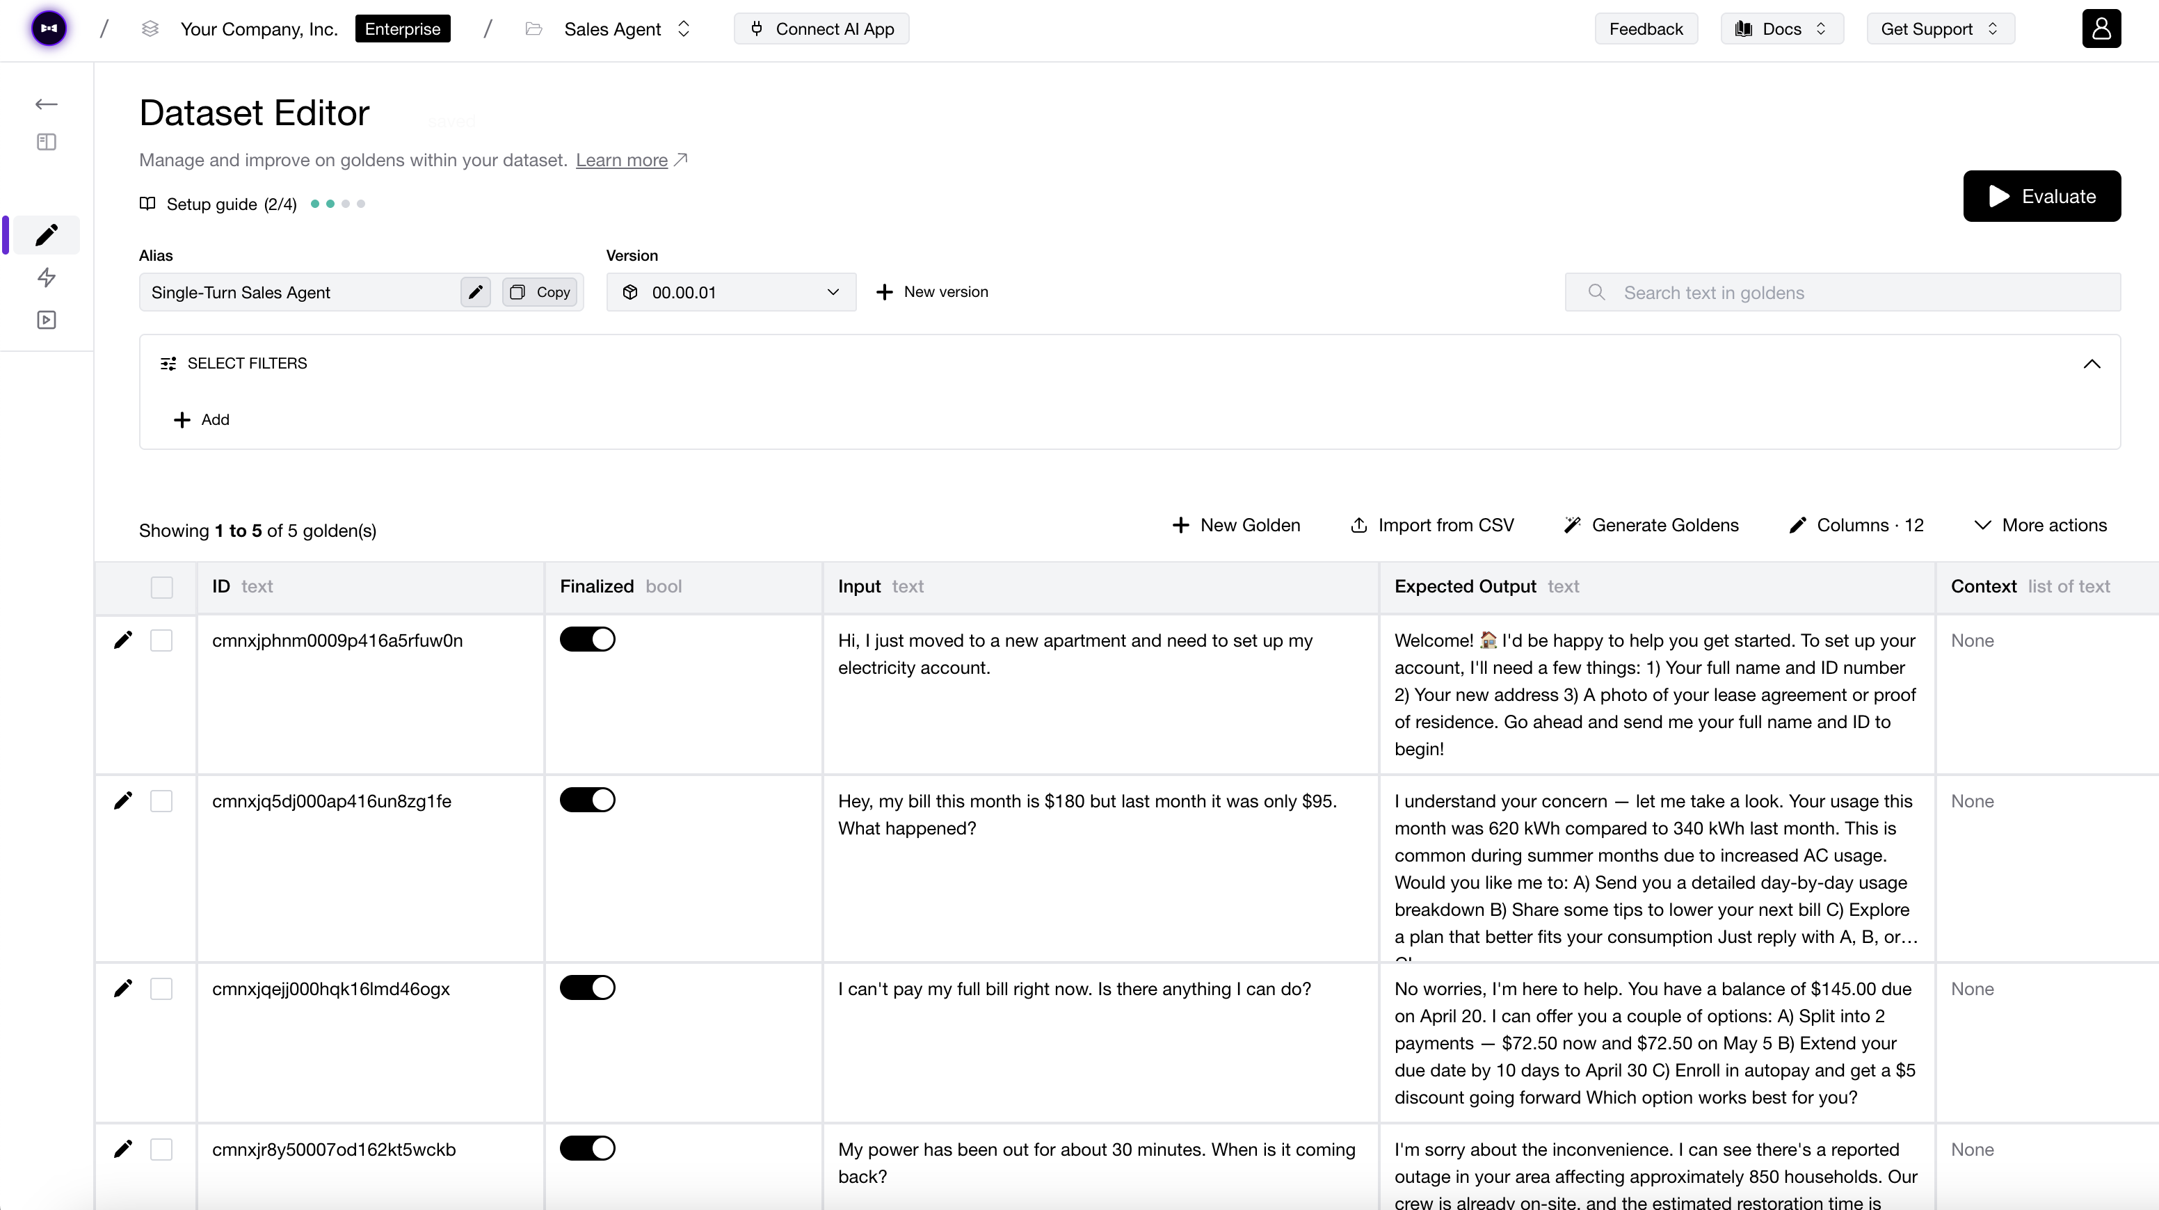Image resolution: width=2159 pixels, height=1210 pixels.
Task: Click the Evaluate button
Action: pos(2043,196)
